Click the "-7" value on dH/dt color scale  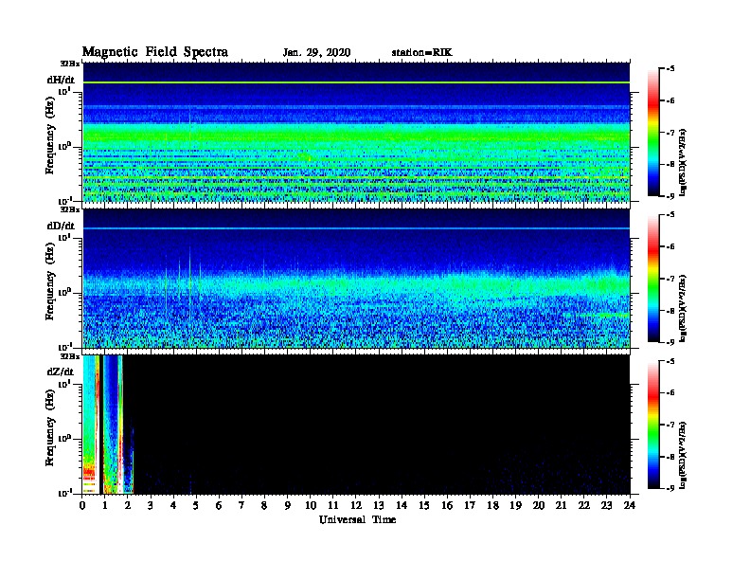(670, 133)
